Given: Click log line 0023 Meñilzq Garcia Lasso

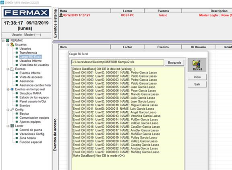Looking at the screenshot, I should (116, 152).
